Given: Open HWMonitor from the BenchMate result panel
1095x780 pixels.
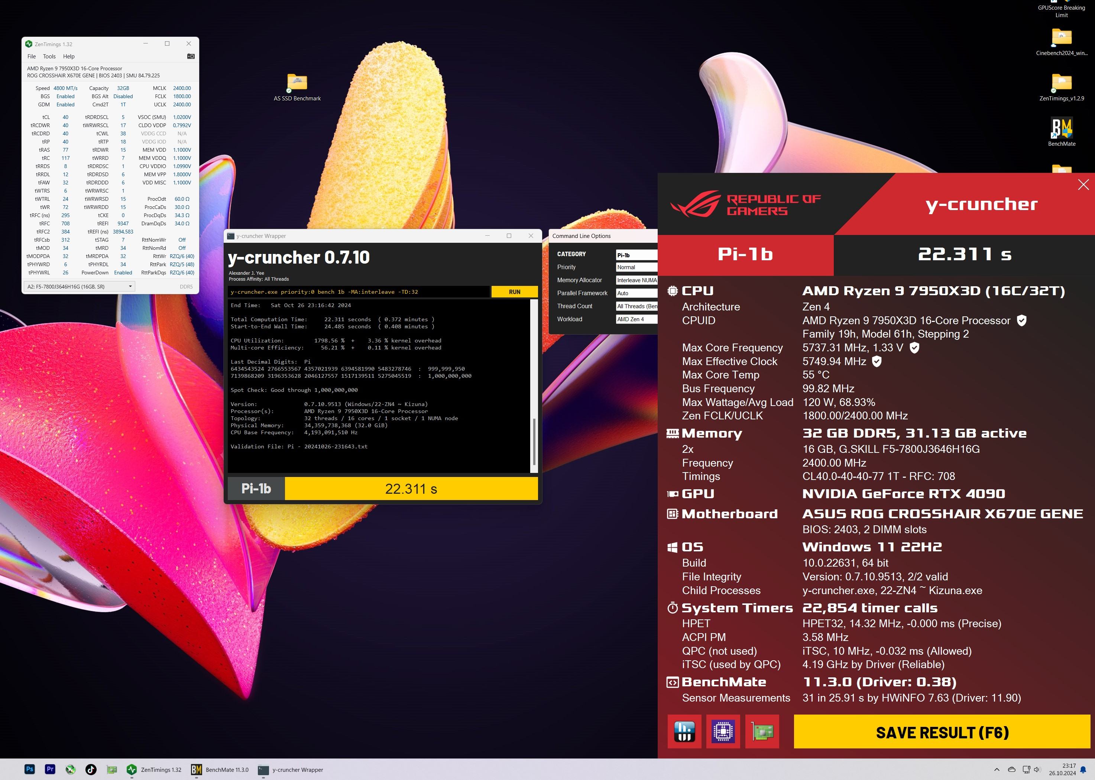Looking at the screenshot, I should (x=684, y=732).
